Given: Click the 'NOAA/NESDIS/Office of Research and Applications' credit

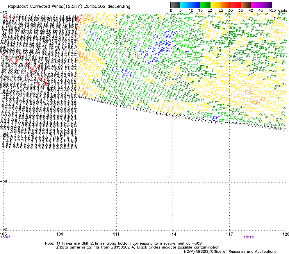Looking at the screenshot, I should [230, 251].
